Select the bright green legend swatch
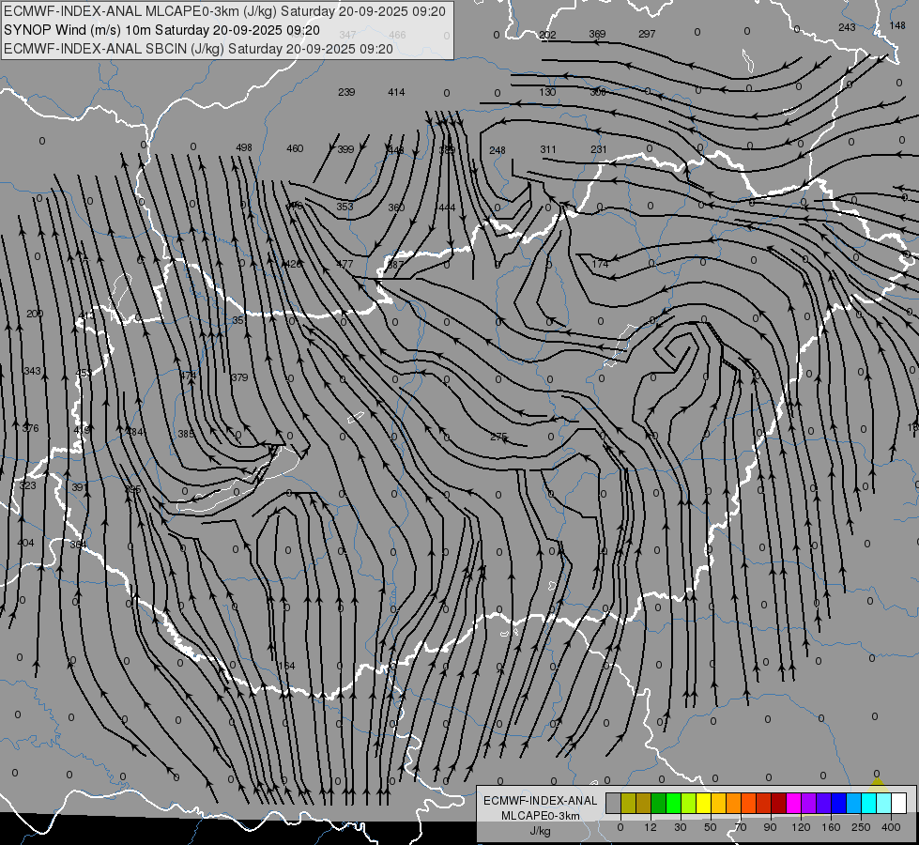919x845 pixels. click(673, 804)
